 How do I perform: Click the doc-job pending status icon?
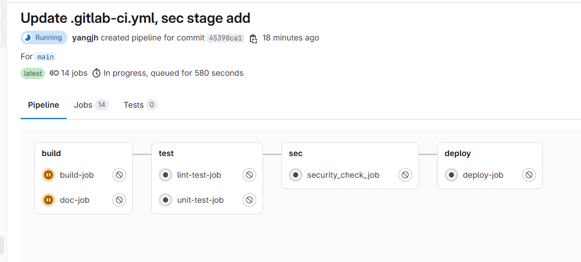pos(49,200)
